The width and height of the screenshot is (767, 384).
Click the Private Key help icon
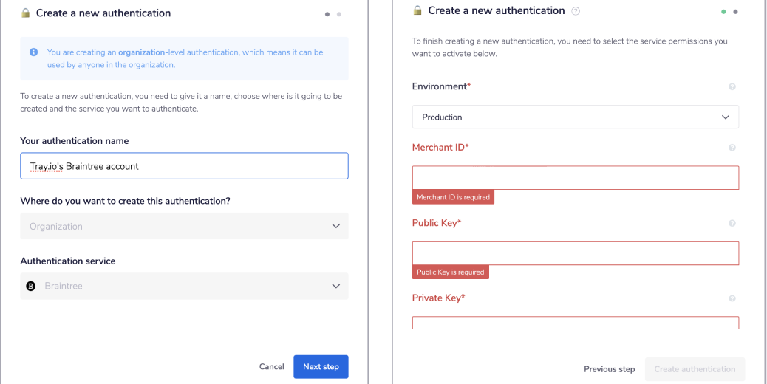(732, 298)
